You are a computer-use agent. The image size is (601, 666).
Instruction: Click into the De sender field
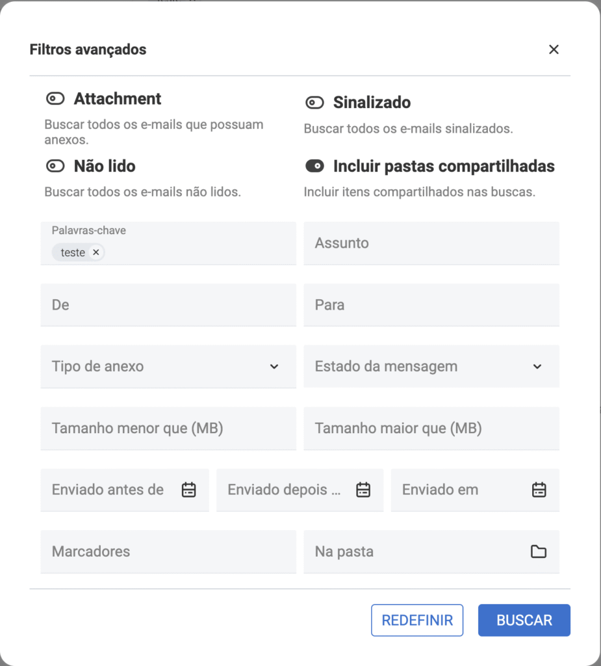tap(168, 305)
